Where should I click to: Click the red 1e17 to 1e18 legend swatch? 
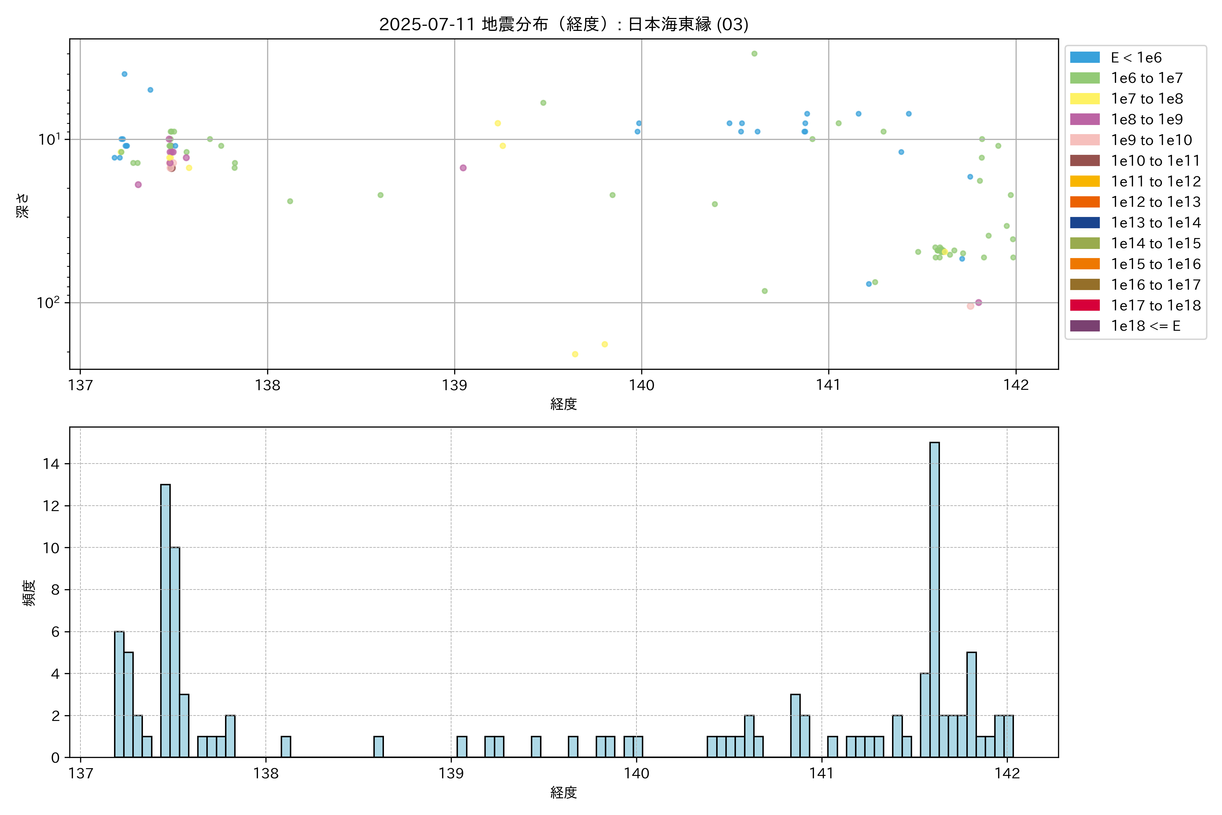[x=1084, y=305]
